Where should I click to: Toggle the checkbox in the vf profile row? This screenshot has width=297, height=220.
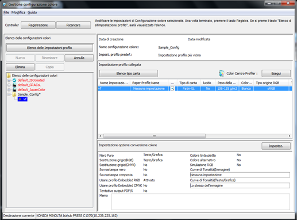click(172, 89)
